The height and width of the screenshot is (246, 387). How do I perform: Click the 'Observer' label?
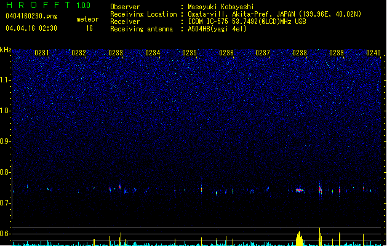[125, 7]
